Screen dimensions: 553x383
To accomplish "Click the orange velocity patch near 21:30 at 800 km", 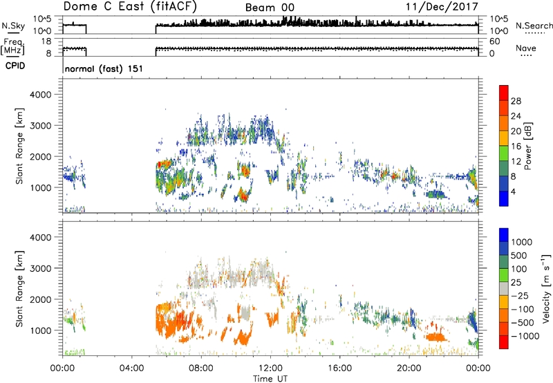I will coord(436,337).
